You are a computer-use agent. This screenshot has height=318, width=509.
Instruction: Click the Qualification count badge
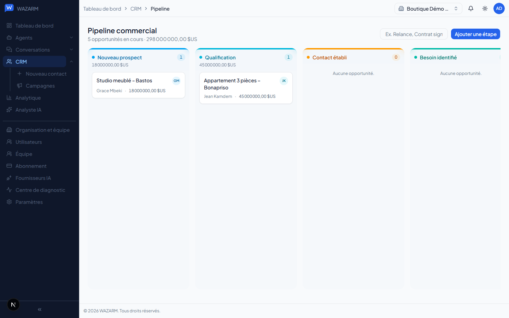(x=288, y=57)
